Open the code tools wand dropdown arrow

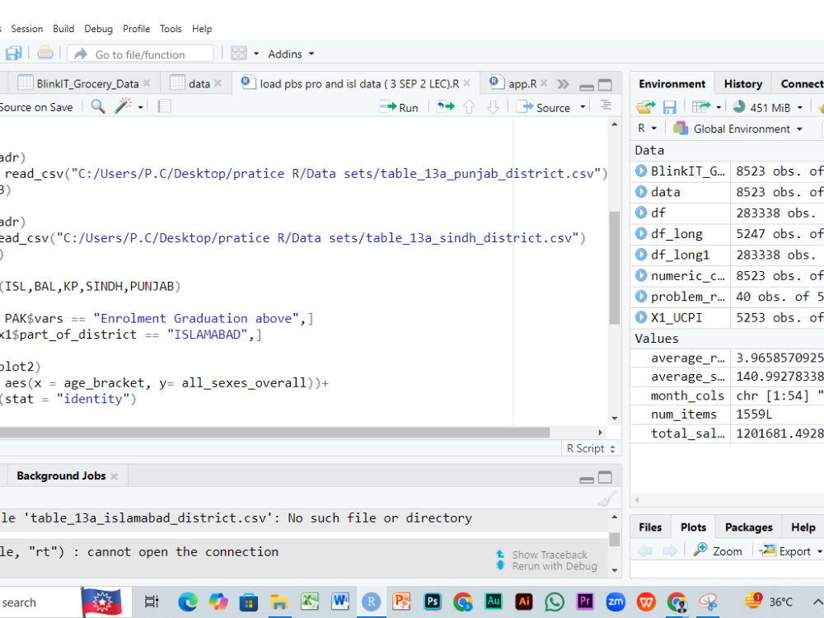140,108
